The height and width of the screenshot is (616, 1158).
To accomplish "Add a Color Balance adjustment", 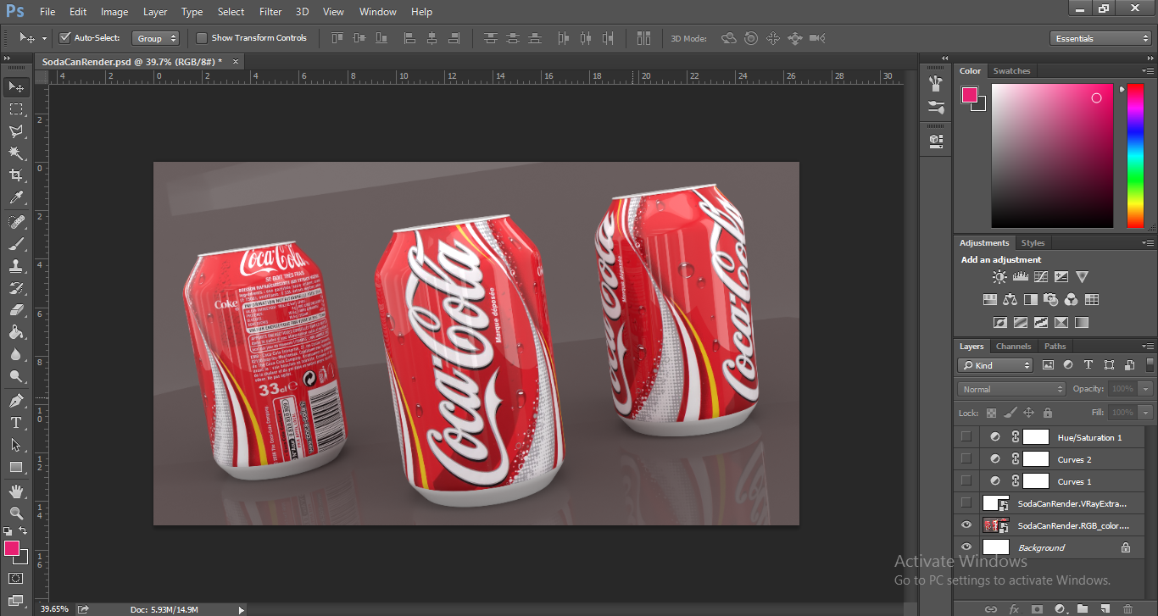I will click(x=1010, y=299).
